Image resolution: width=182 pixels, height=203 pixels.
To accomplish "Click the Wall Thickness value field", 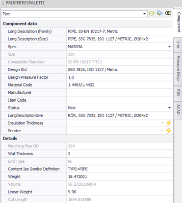I will (x=120, y=154).
